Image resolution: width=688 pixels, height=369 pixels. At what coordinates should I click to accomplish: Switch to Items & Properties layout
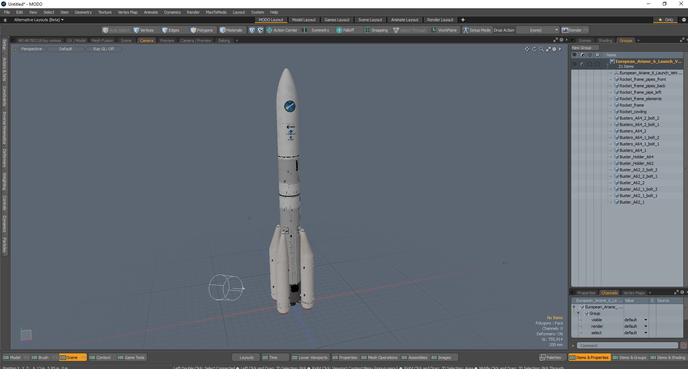pyautogui.click(x=589, y=358)
